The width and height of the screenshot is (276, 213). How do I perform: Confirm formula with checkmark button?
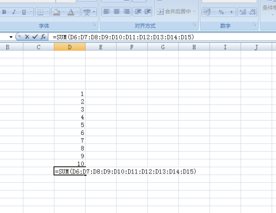[35, 37]
